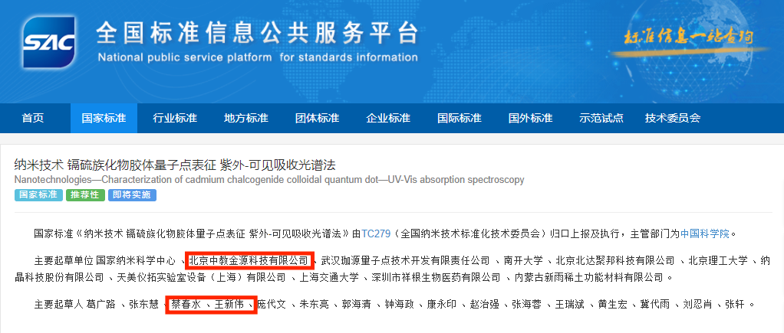Click the 国家标准 blue tag badge

(x=38, y=194)
